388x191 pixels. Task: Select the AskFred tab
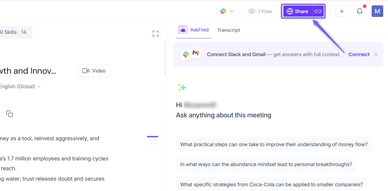pyautogui.click(x=194, y=30)
